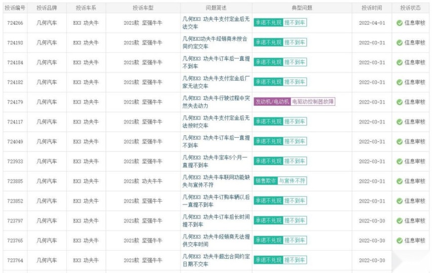Viewport: 432px width, 273px height.
Task: Open complaint 723764 about 超出合同约定日期不交车
Action: click(216, 260)
